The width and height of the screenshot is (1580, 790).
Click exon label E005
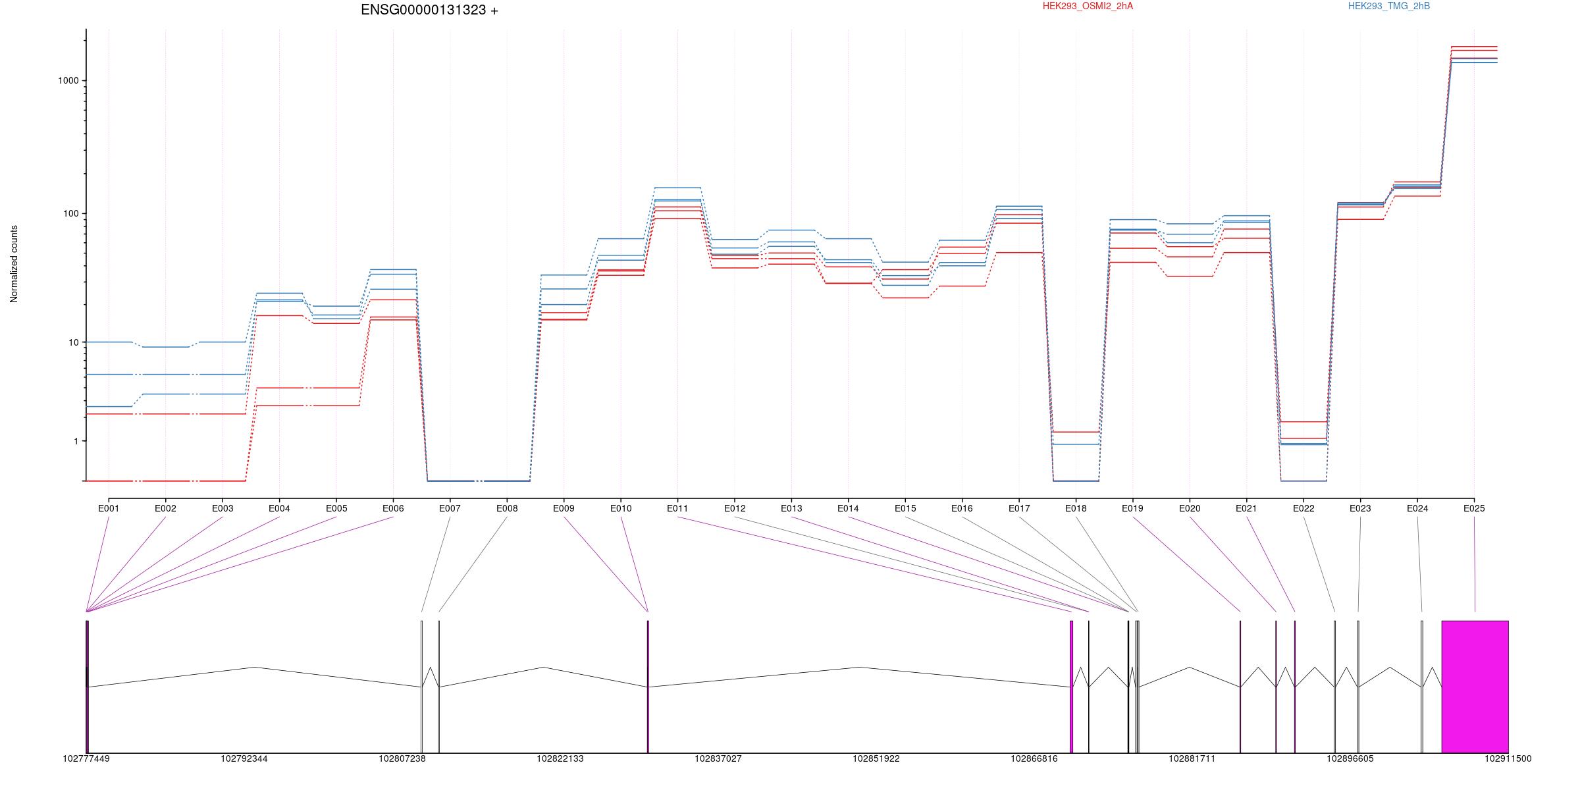(x=336, y=508)
